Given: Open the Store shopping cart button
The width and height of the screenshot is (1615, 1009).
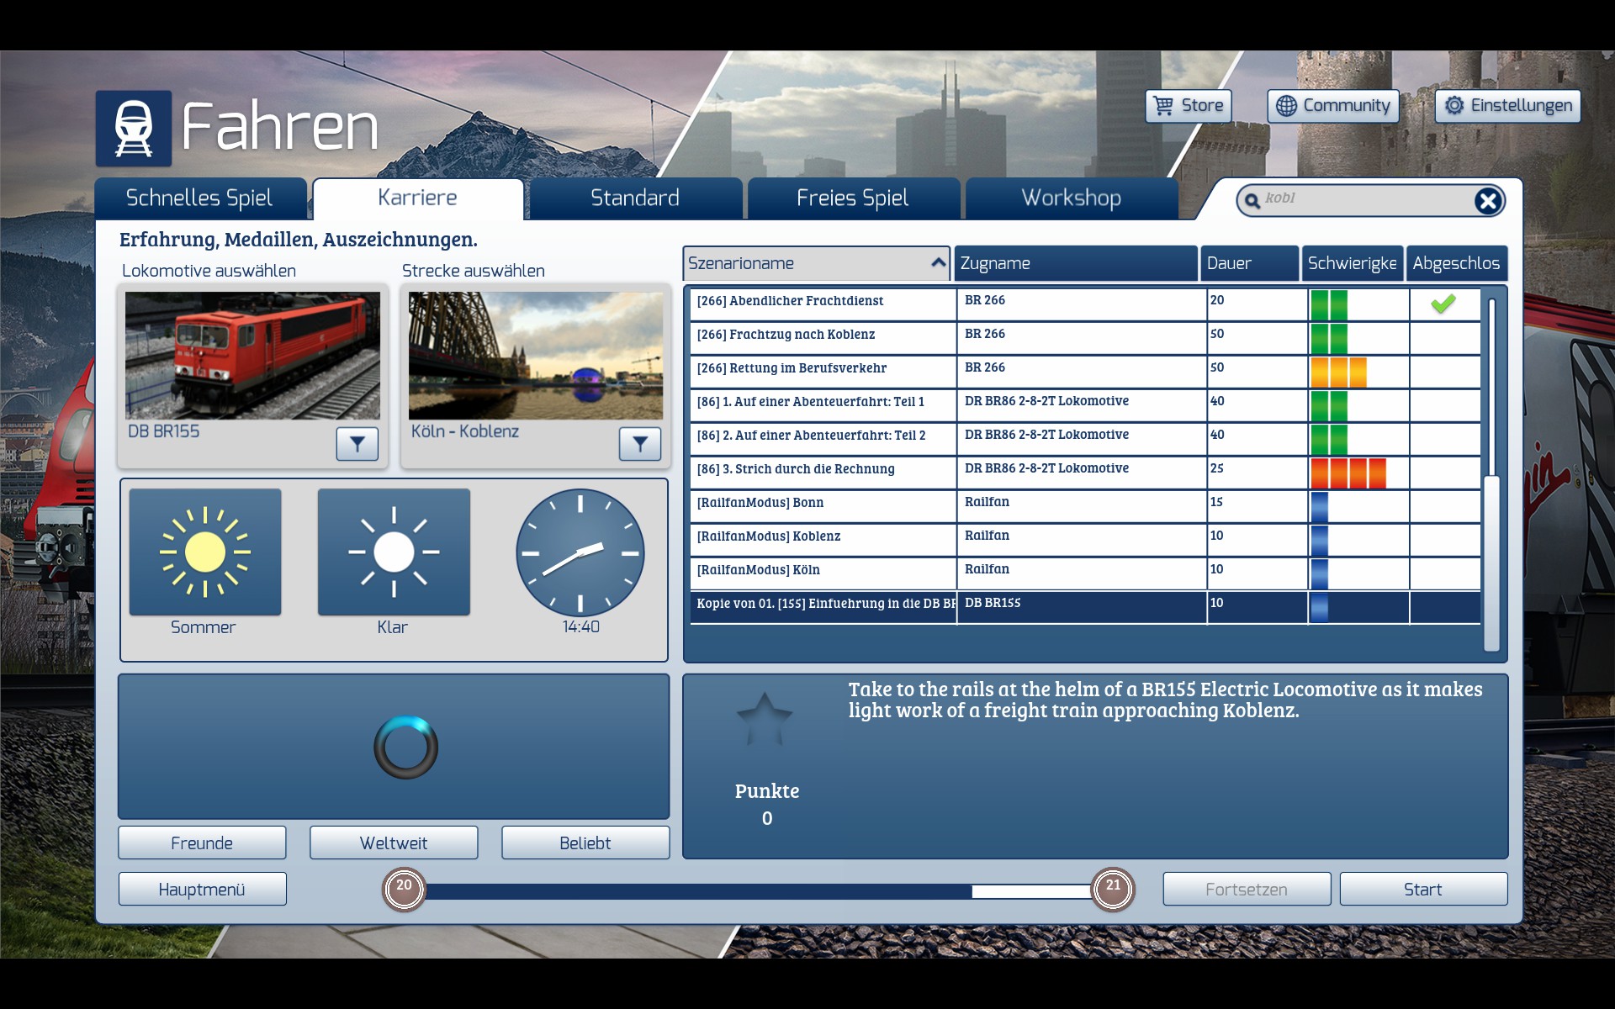Looking at the screenshot, I should pos(1188,106).
